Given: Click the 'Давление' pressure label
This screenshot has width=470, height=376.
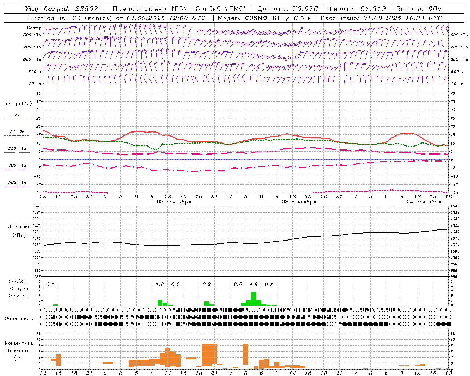Looking at the screenshot, I should pyautogui.click(x=19, y=227).
